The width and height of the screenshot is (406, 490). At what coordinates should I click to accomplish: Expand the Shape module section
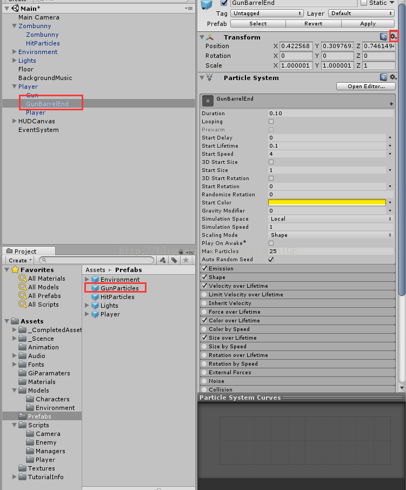pos(297,277)
